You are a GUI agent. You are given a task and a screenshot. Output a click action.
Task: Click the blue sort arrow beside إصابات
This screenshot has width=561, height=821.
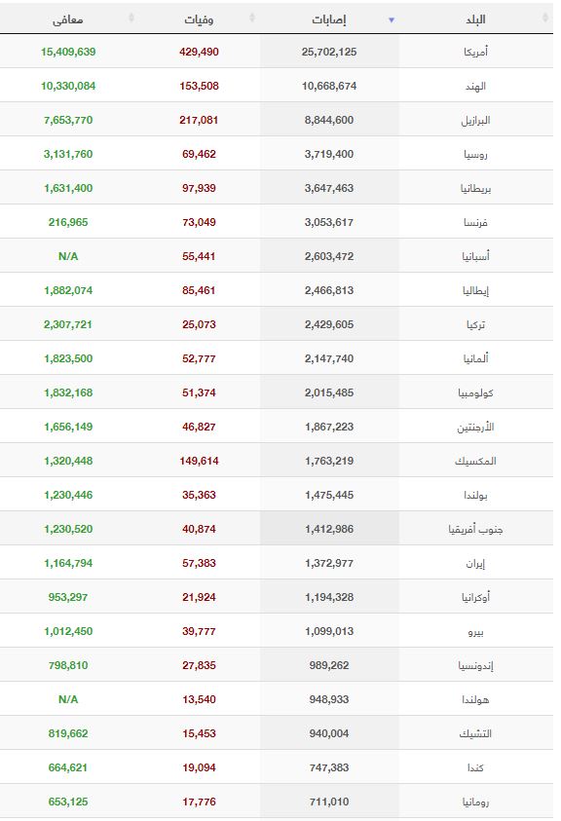coord(392,19)
